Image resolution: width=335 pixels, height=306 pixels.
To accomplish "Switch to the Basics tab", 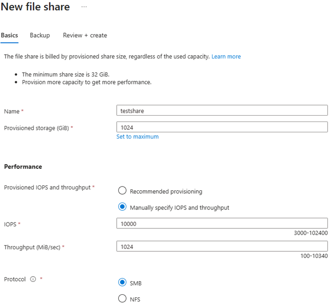I will click(x=9, y=35).
